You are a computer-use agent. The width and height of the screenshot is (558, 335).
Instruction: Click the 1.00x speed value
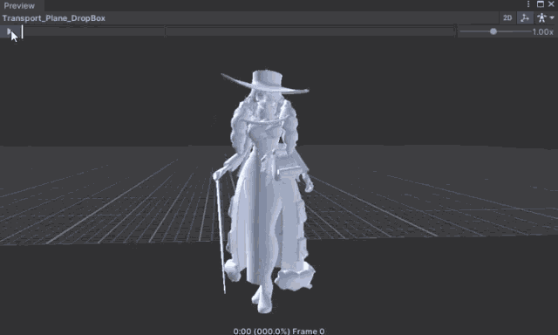[x=542, y=31]
